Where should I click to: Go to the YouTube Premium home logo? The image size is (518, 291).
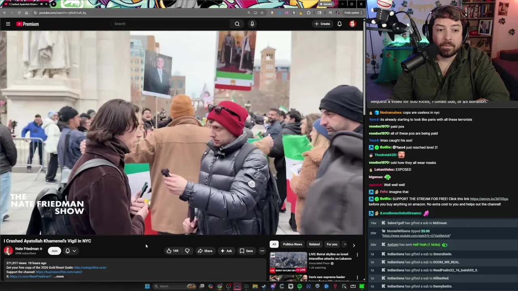(x=28, y=24)
